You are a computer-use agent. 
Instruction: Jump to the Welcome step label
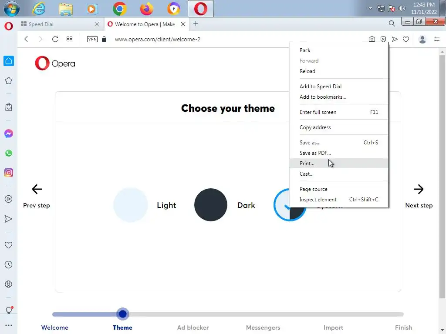coord(54,327)
